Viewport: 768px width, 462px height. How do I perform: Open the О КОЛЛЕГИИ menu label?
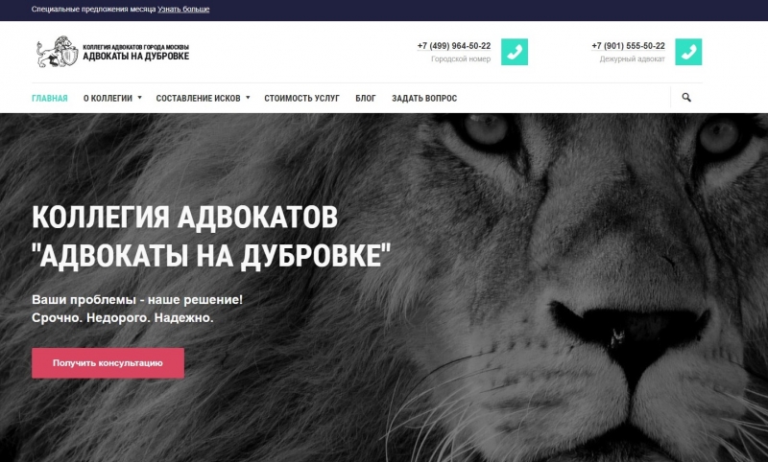[108, 99]
